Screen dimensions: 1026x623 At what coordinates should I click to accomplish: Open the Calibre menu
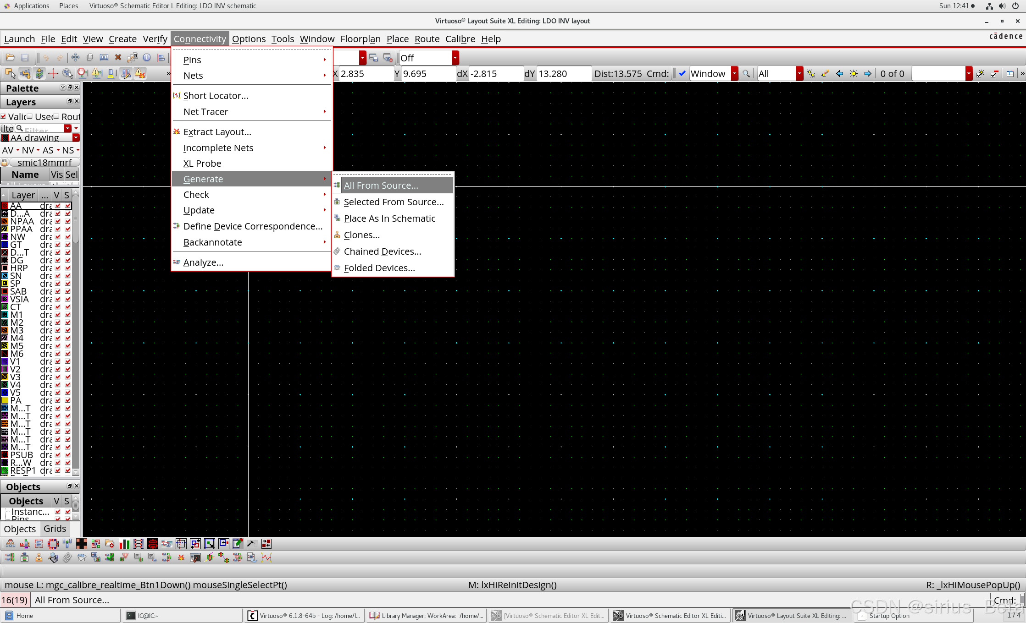pyautogui.click(x=460, y=39)
